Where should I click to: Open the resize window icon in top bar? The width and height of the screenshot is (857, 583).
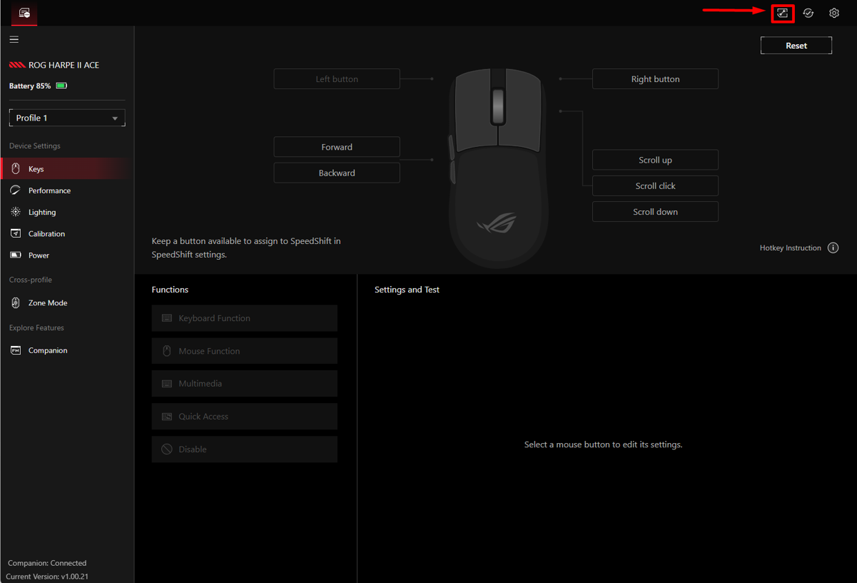tap(783, 13)
